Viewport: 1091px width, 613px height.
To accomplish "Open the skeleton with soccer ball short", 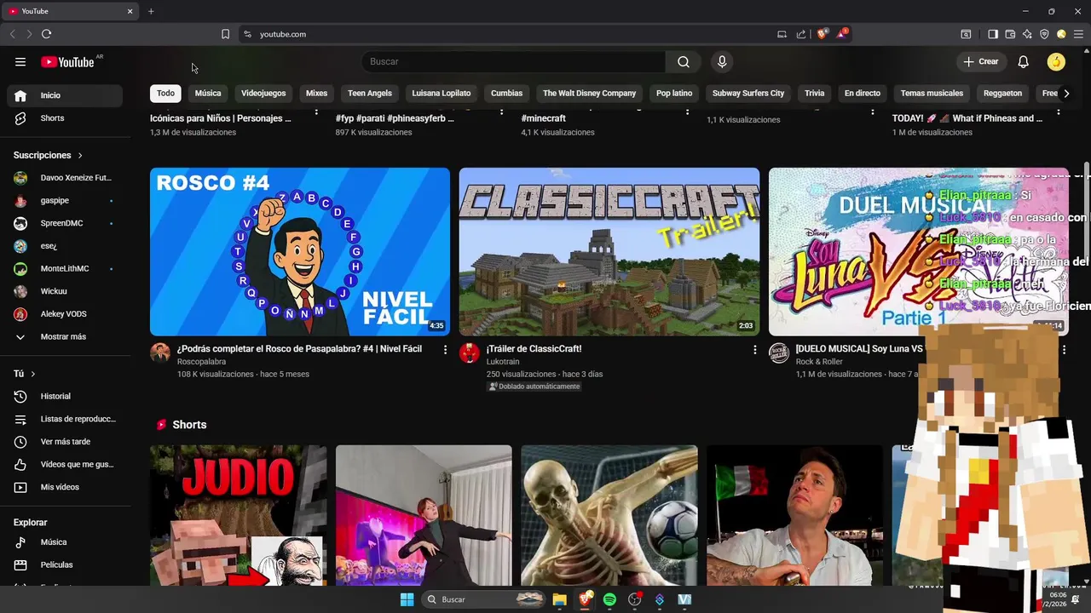I will pyautogui.click(x=609, y=515).
